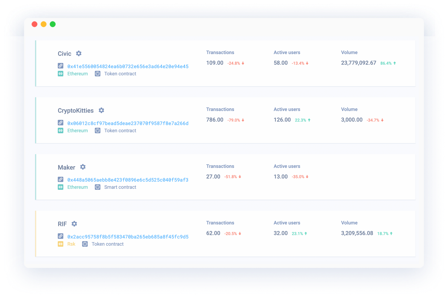The image size is (448, 298).
Task: Click the token contract icon on RIF card
Action: click(85, 244)
